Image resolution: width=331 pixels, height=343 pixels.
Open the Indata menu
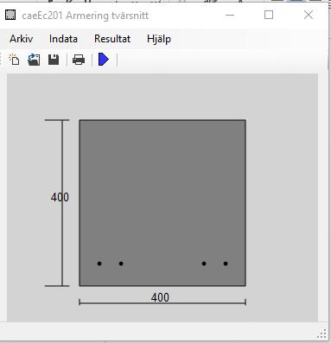coord(63,39)
